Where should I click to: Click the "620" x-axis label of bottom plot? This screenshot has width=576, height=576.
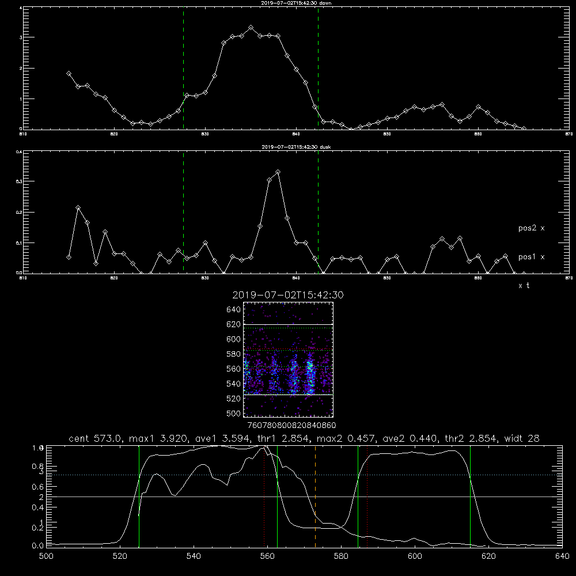click(488, 556)
